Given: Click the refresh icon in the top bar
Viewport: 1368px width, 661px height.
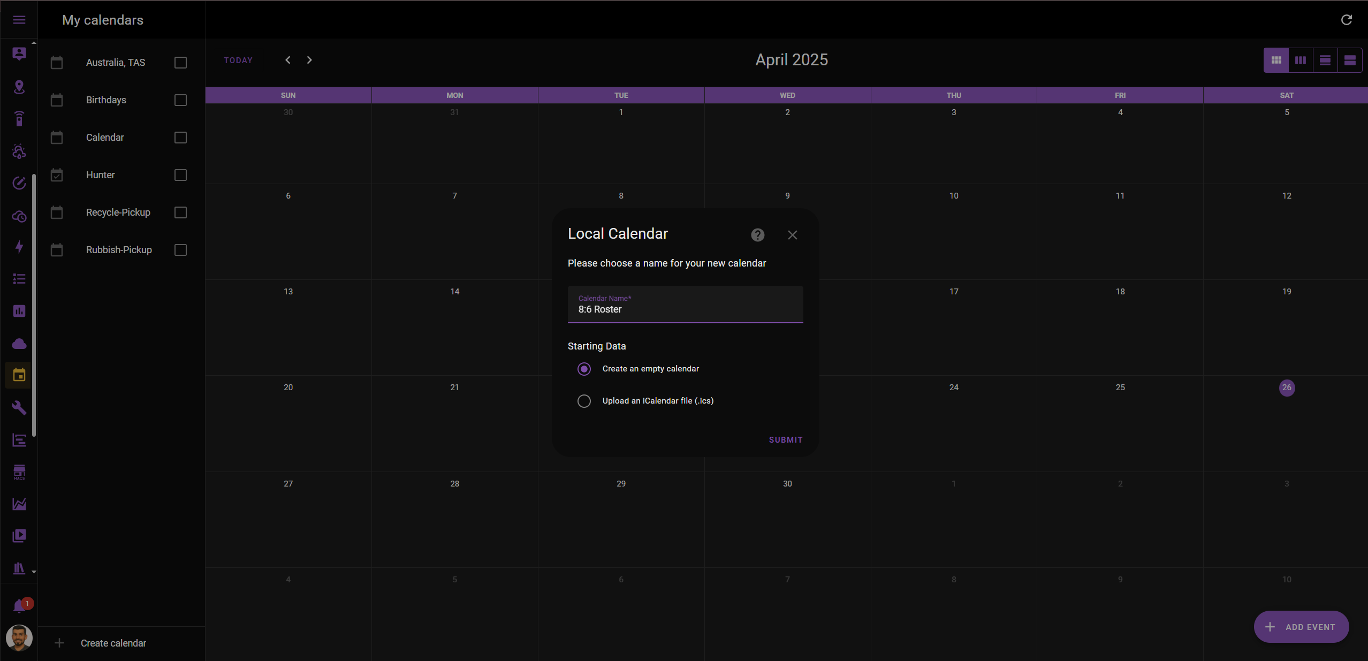Looking at the screenshot, I should point(1347,20).
